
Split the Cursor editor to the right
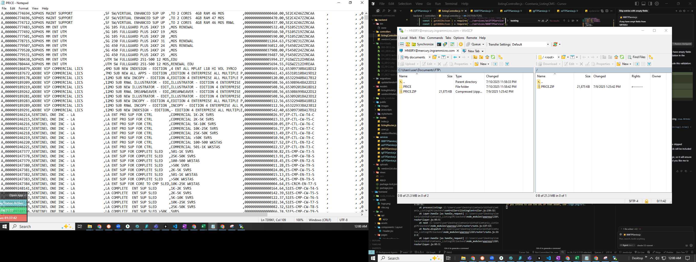click(607, 11)
